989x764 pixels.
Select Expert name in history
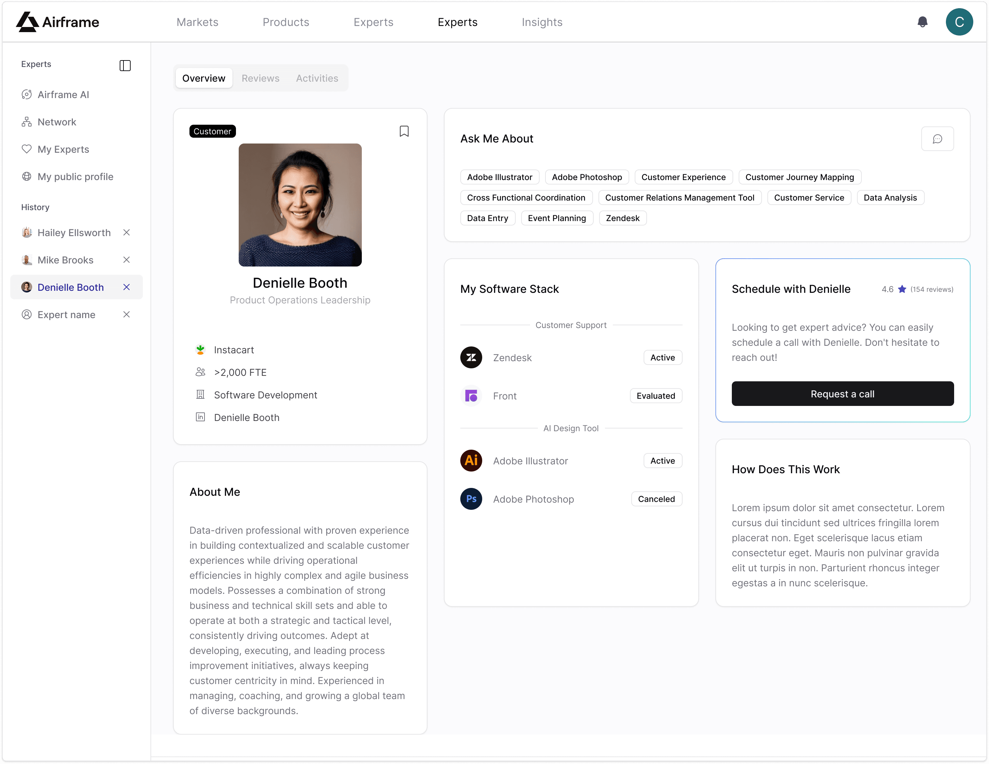coord(58,314)
